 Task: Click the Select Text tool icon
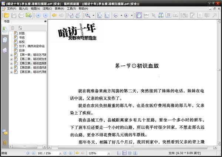point(146,15)
